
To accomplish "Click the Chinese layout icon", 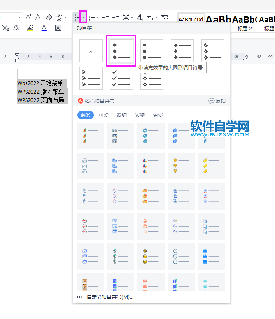I will point(126,17).
